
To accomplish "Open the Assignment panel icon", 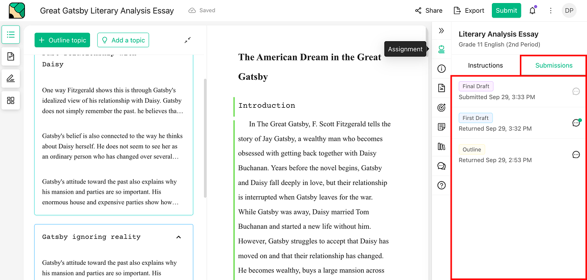I will pyautogui.click(x=442, y=49).
